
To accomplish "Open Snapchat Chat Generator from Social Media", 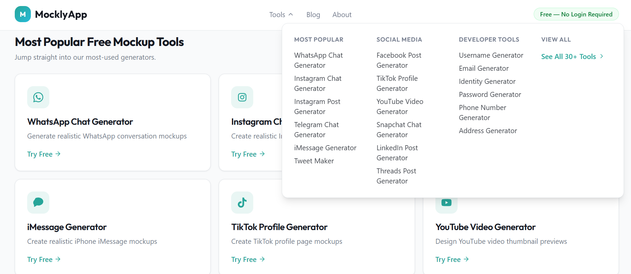I will pos(399,129).
